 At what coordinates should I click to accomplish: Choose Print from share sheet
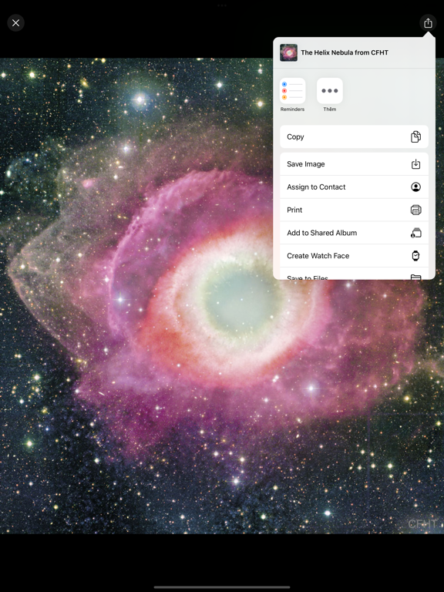click(354, 210)
